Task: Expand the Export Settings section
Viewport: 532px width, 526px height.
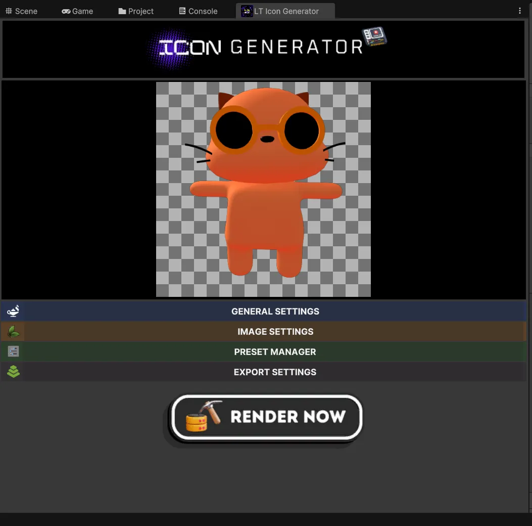Action: click(275, 372)
